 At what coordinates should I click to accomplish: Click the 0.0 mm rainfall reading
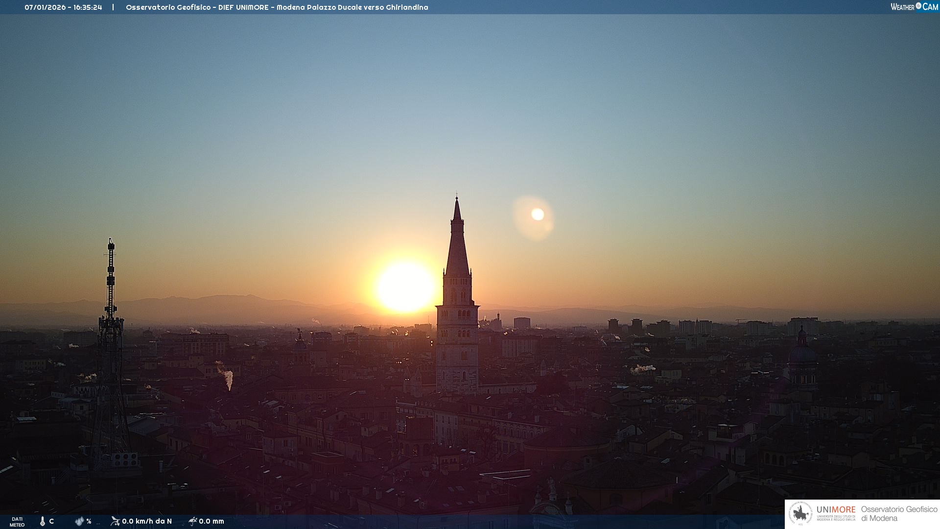click(211, 521)
